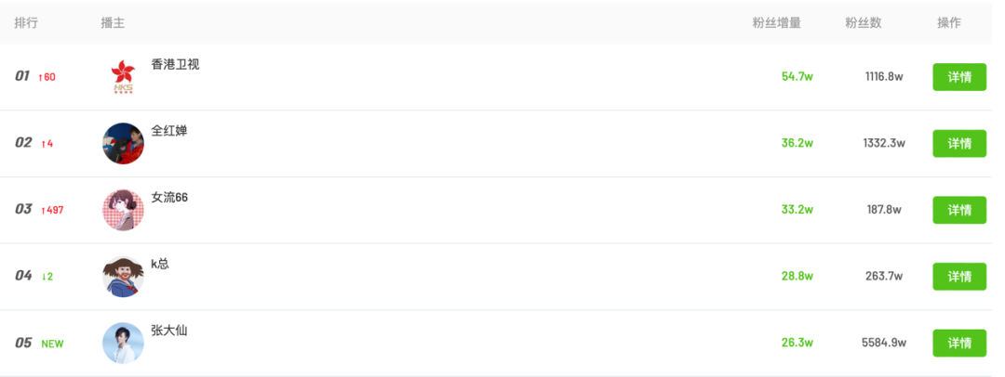Click 全红婵's profile avatar
Viewport: 1005px width, 377px height.
(123, 144)
